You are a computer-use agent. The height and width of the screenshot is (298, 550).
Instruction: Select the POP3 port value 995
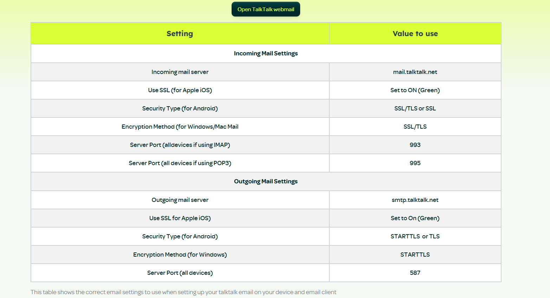415,163
